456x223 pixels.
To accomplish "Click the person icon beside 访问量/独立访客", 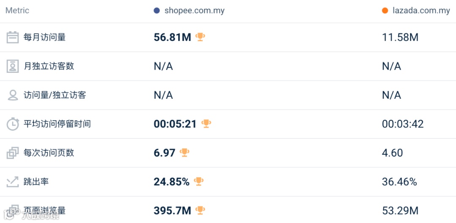I will (x=13, y=95).
